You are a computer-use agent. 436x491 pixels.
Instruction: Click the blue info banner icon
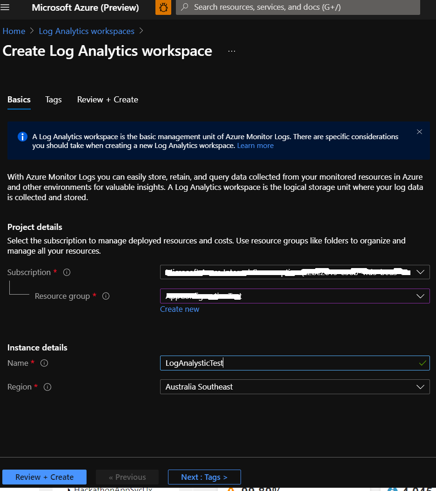click(22, 136)
